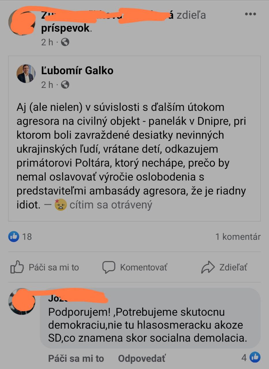Viewport: 269px width, 369px height.
Task: Open the three-dot post options menu
Action: click(250, 14)
